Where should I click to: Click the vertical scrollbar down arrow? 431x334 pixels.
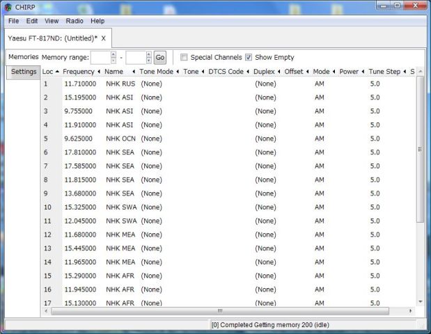421,302
